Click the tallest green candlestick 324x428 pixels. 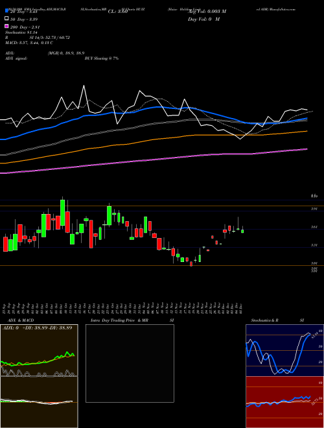tap(62, 213)
